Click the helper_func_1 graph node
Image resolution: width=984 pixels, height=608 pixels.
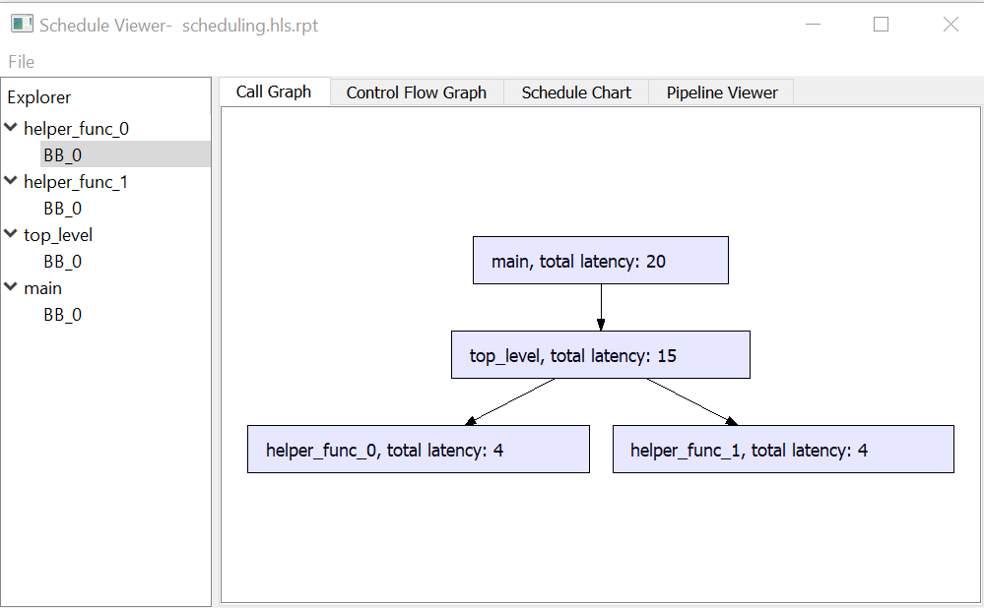pos(782,450)
